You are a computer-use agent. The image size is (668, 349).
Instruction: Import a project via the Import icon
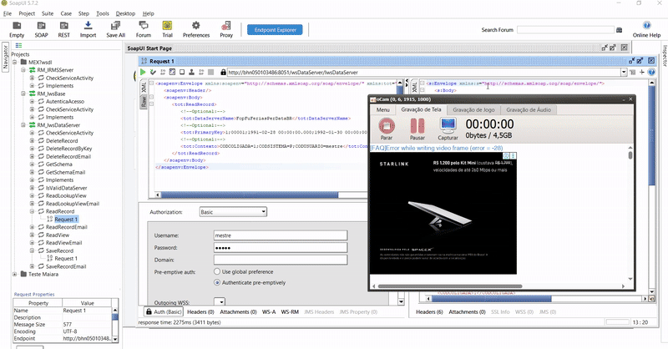[x=88, y=26]
